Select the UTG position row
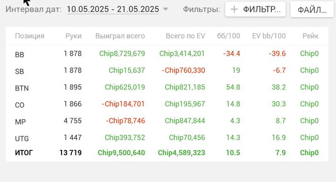Viewport: 336px width, 182px height. [167, 137]
